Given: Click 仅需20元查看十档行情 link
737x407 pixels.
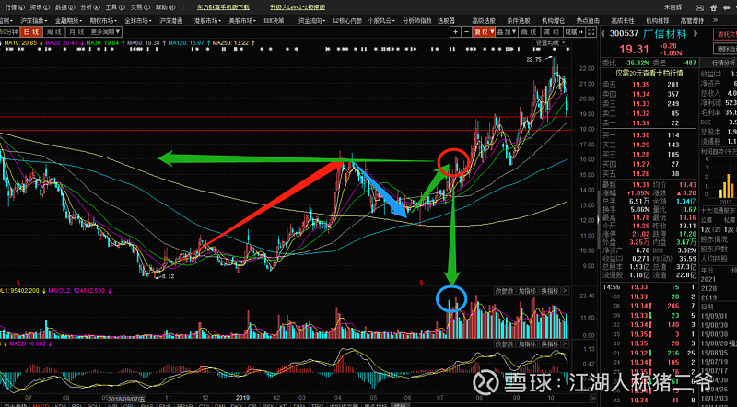Looking at the screenshot, I should coord(649,73).
